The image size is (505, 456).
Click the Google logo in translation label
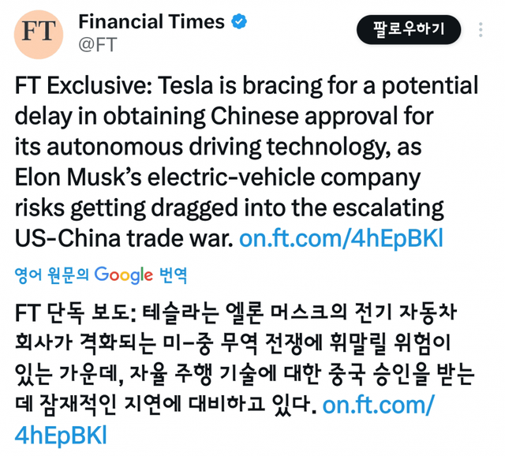pos(123,275)
